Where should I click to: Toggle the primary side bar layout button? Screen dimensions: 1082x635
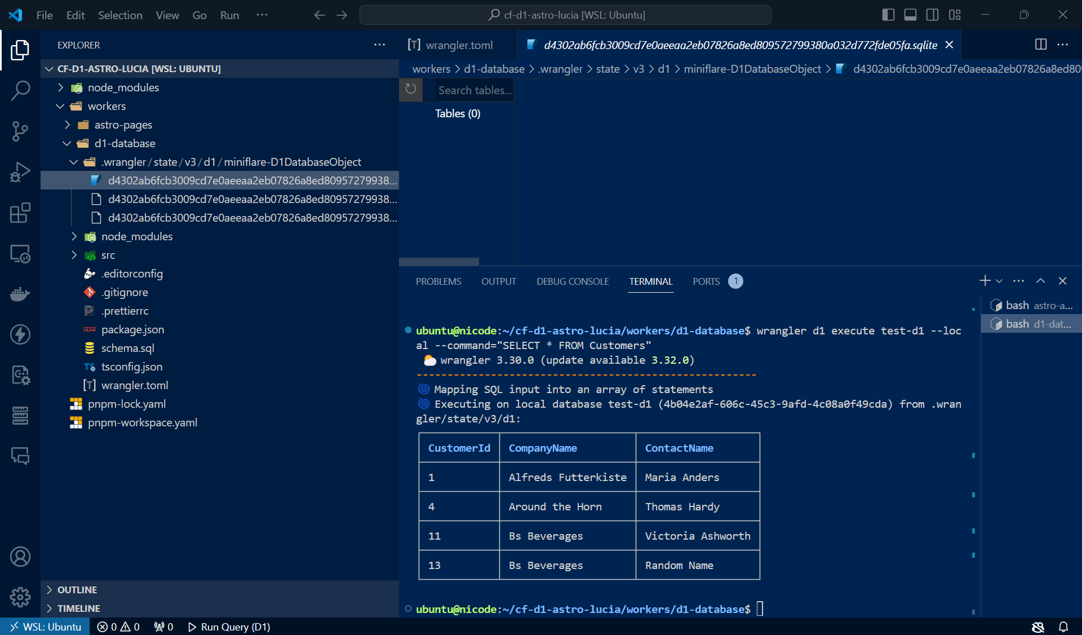pyautogui.click(x=888, y=15)
